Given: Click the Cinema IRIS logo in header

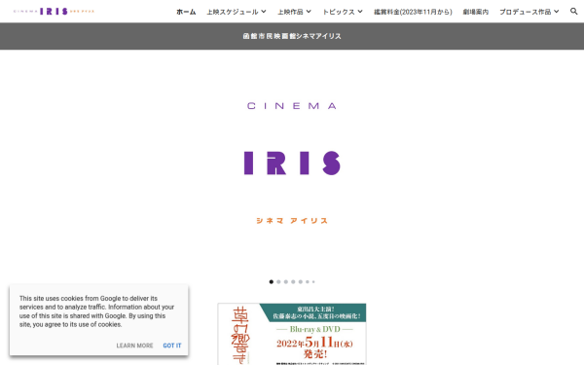Looking at the screenshot, I should pos(54,11).
